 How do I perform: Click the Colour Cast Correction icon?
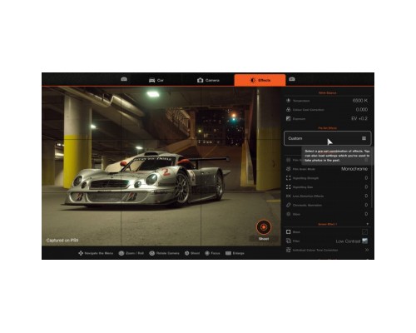pos(289,110)
